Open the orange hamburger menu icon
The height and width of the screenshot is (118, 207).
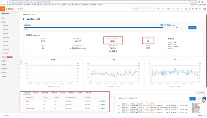click(x=2, y=9)
